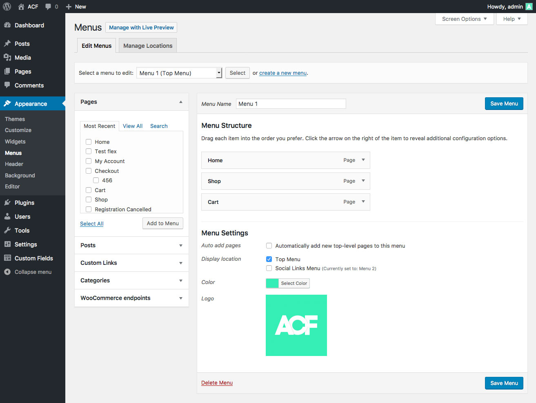Click the Add to Menu button
This screenshot has width=536, height=403.
163,224
